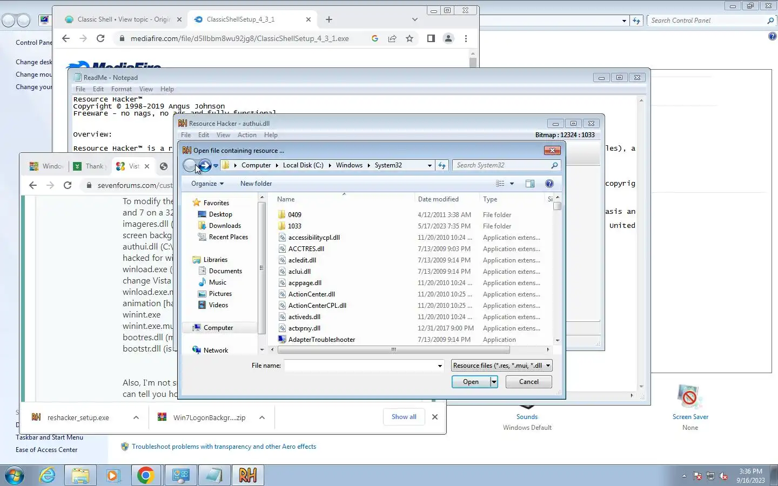Select ACCTRES.dll file
This screenshot has height=486, width=778.
click(x=306, y=249)
